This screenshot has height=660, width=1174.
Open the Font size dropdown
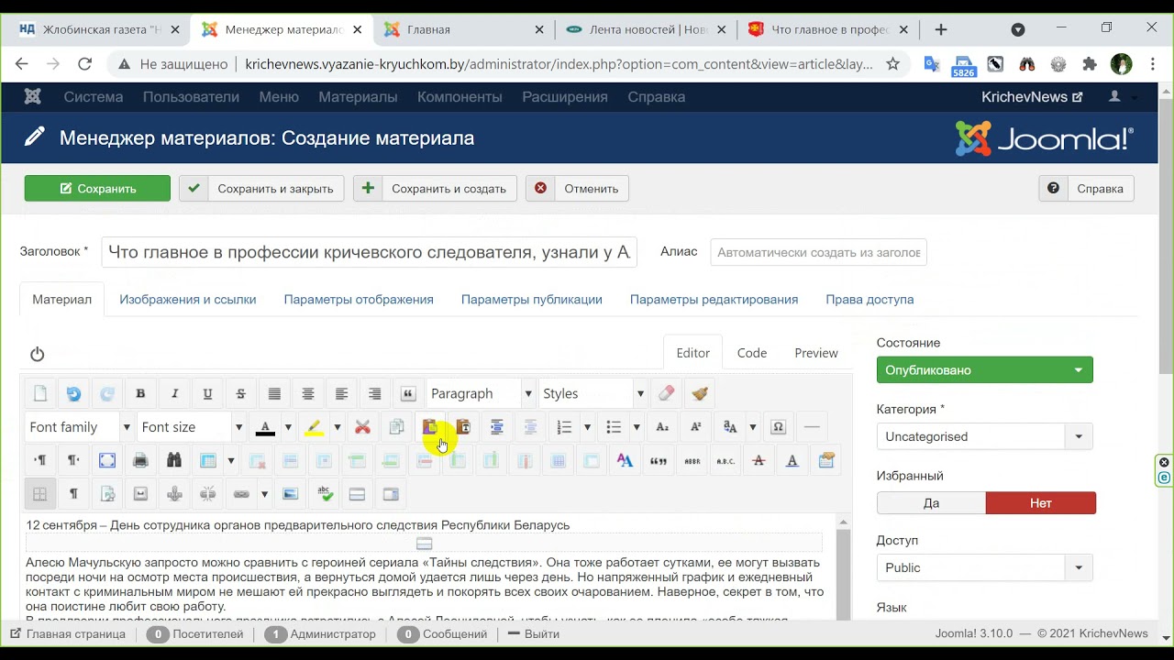tap(191, 427)
